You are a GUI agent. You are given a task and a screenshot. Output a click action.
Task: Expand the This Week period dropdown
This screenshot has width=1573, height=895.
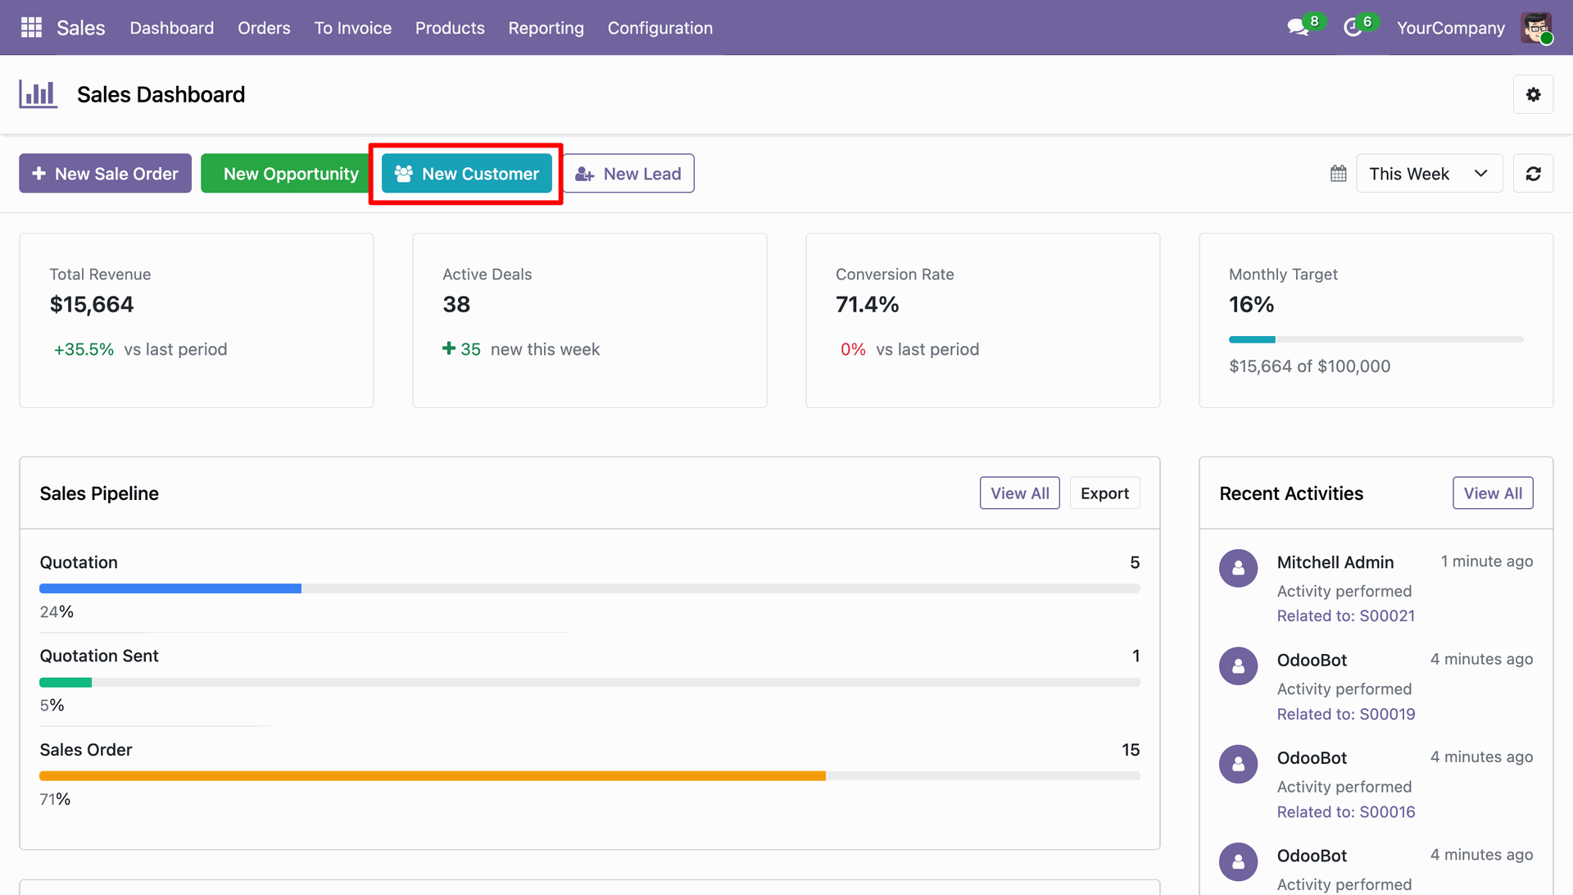point(1429,174)
